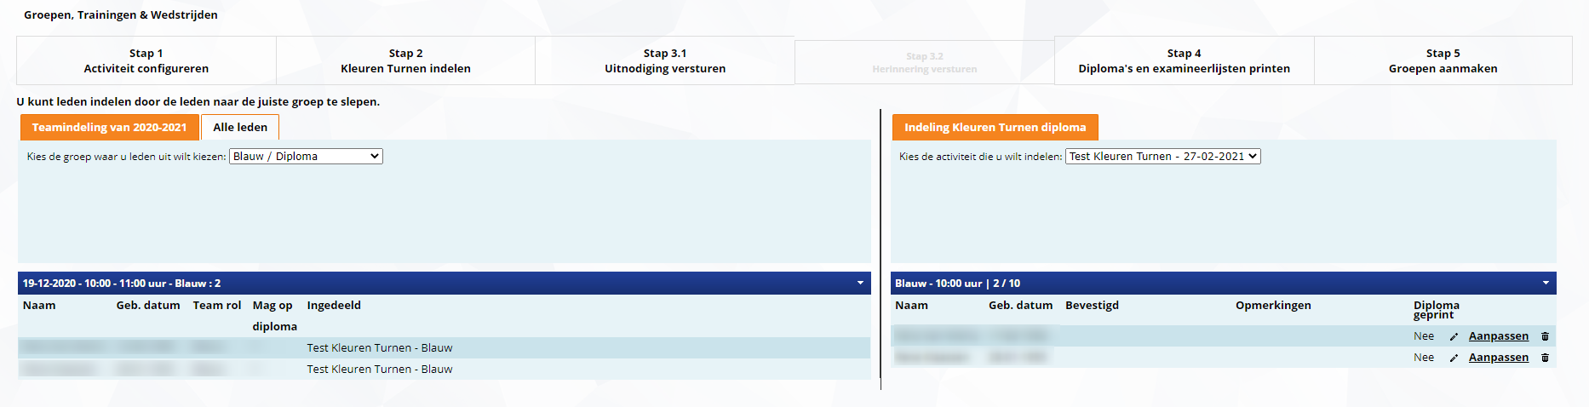
Task: Go to Stap 2 Kleuren Turnen indelen
Action: (x=405, y=60)
